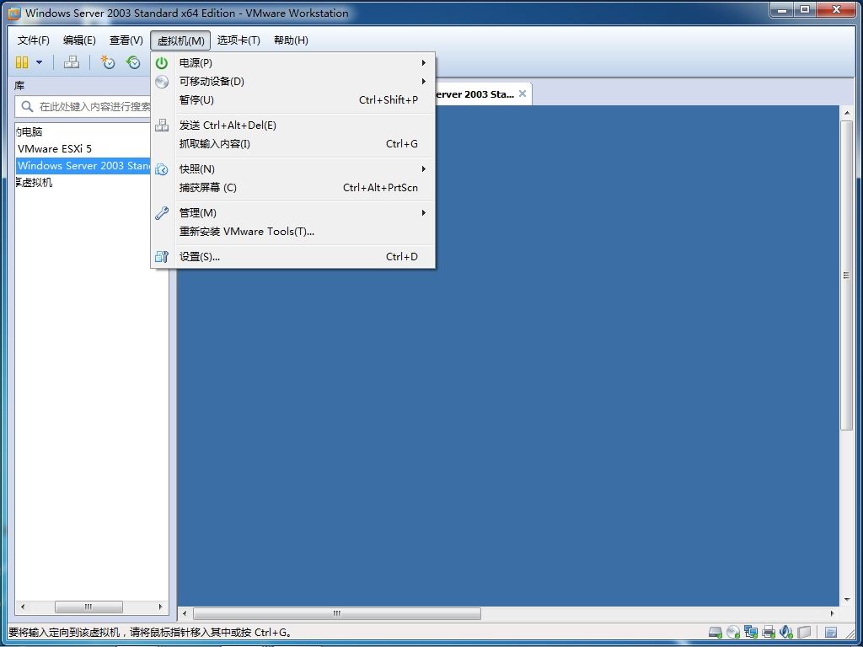The width and height of the screenshot is (863, 647).
Task: Click the 库 library panel header
Action: tap(20, 86)
